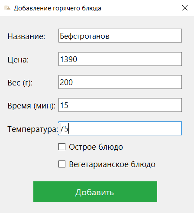This screenshot has width=194, height=213.
Task: Click the Острое блюдо label text
Action: (96, 147)
